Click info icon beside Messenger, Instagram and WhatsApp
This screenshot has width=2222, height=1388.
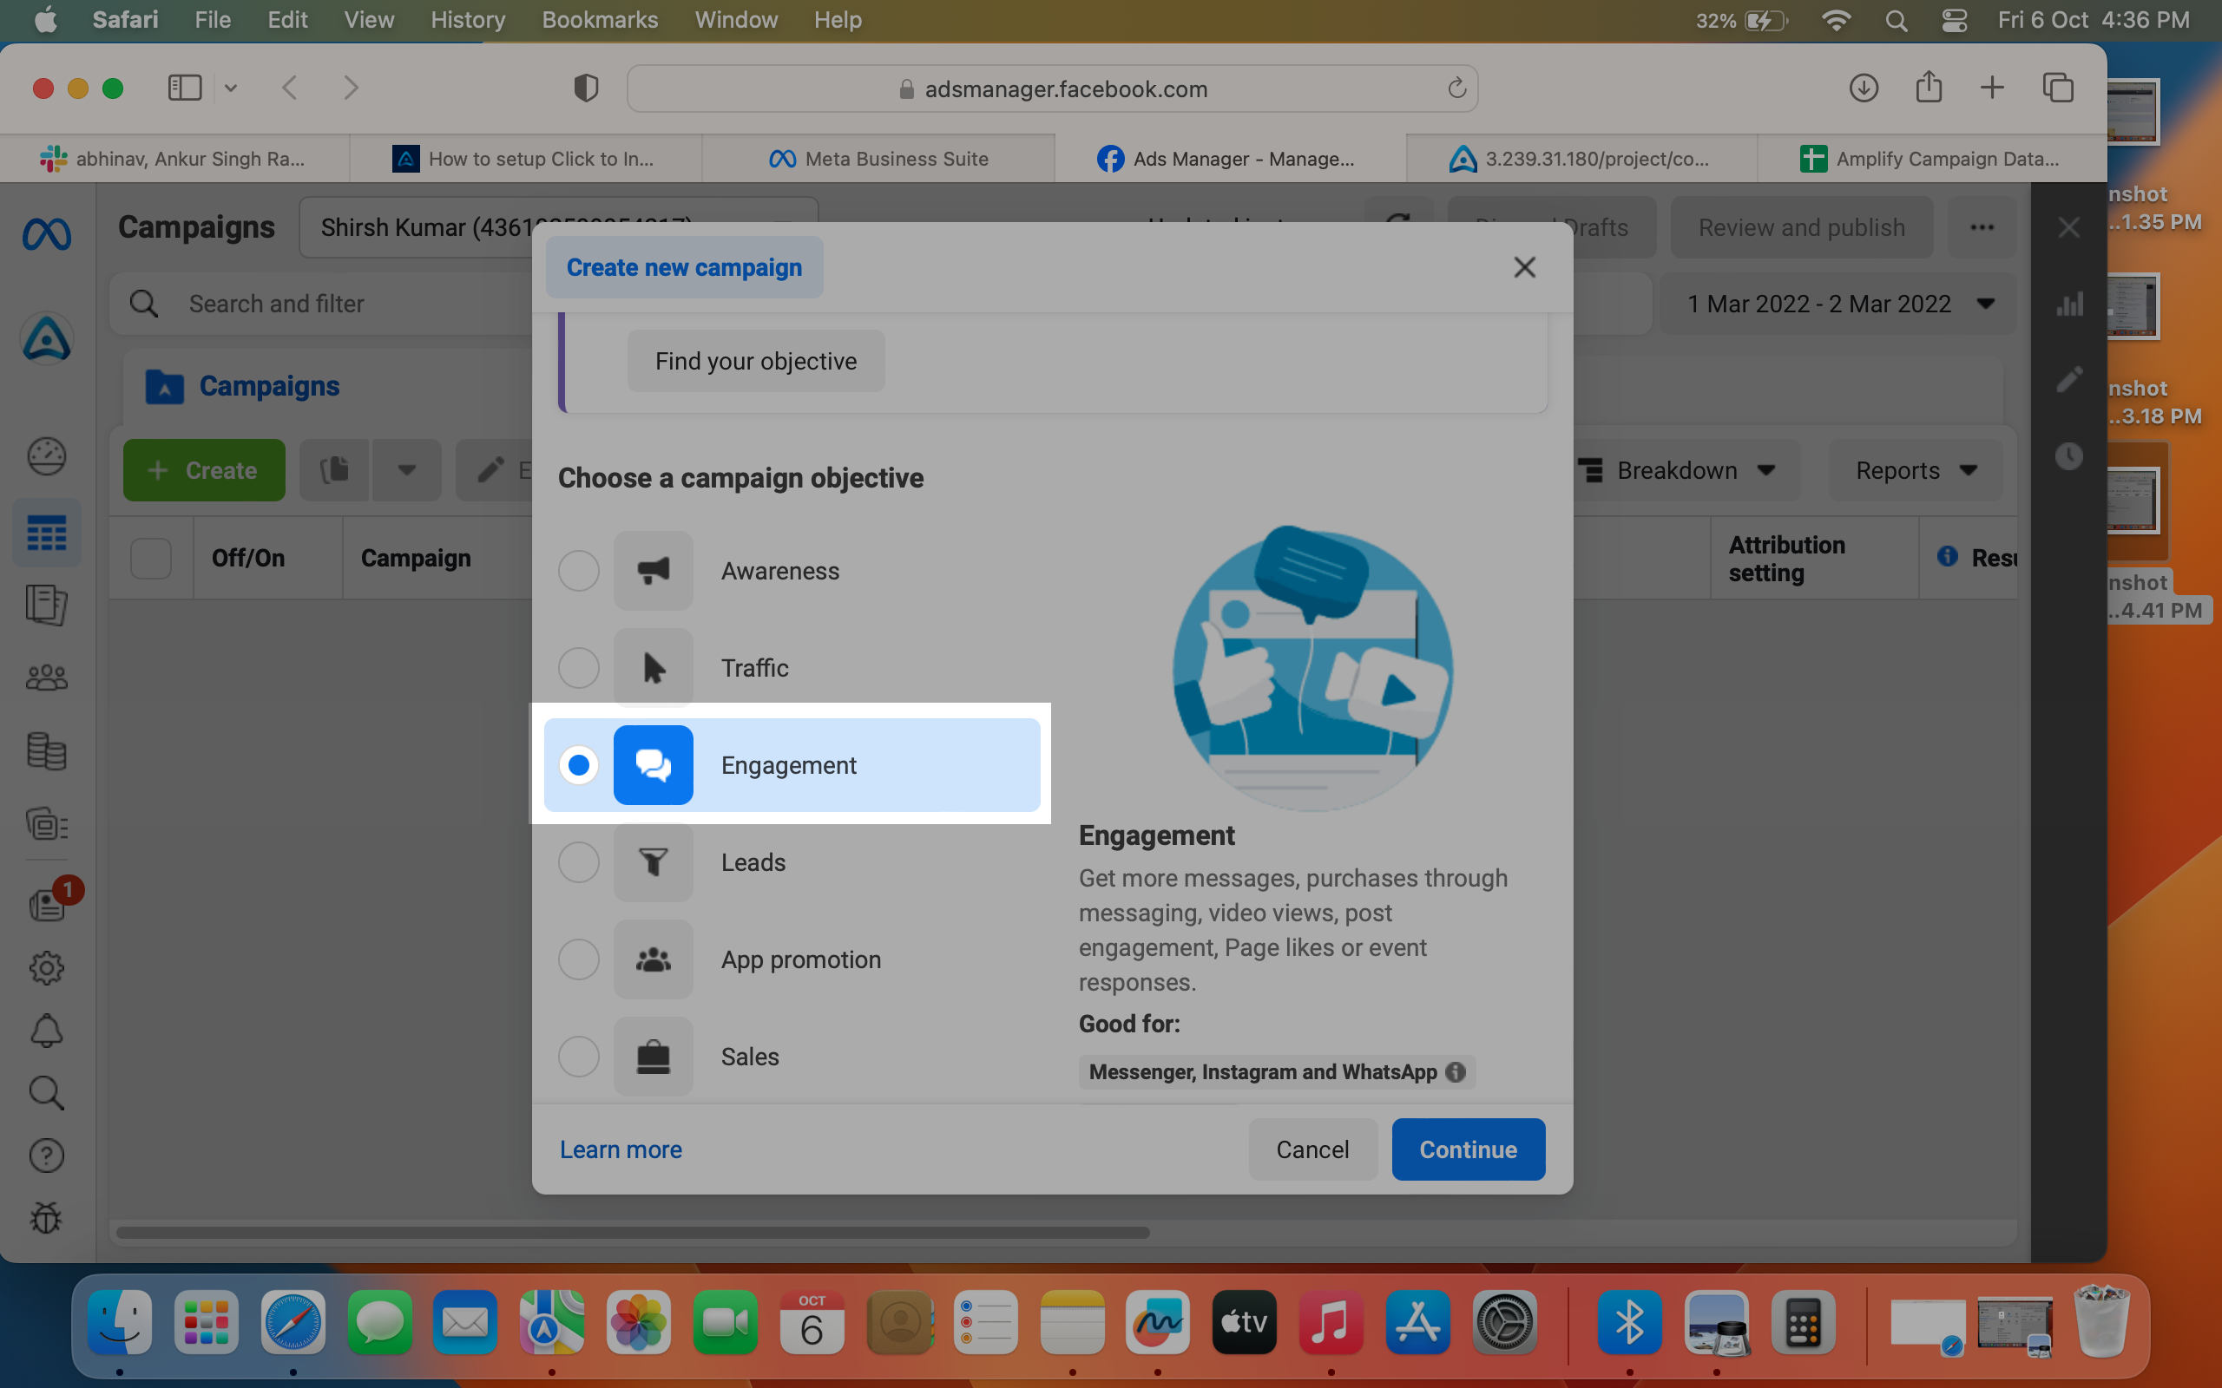pos(1456,1071)
